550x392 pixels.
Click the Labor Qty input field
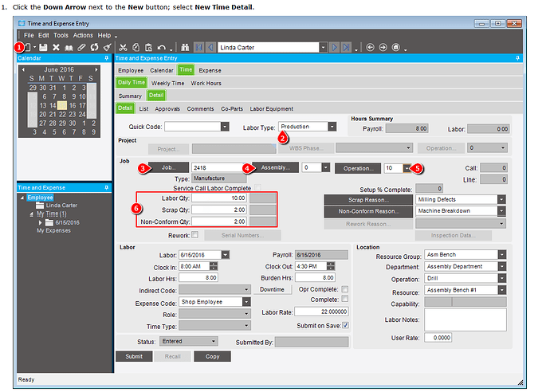(219, 198)
